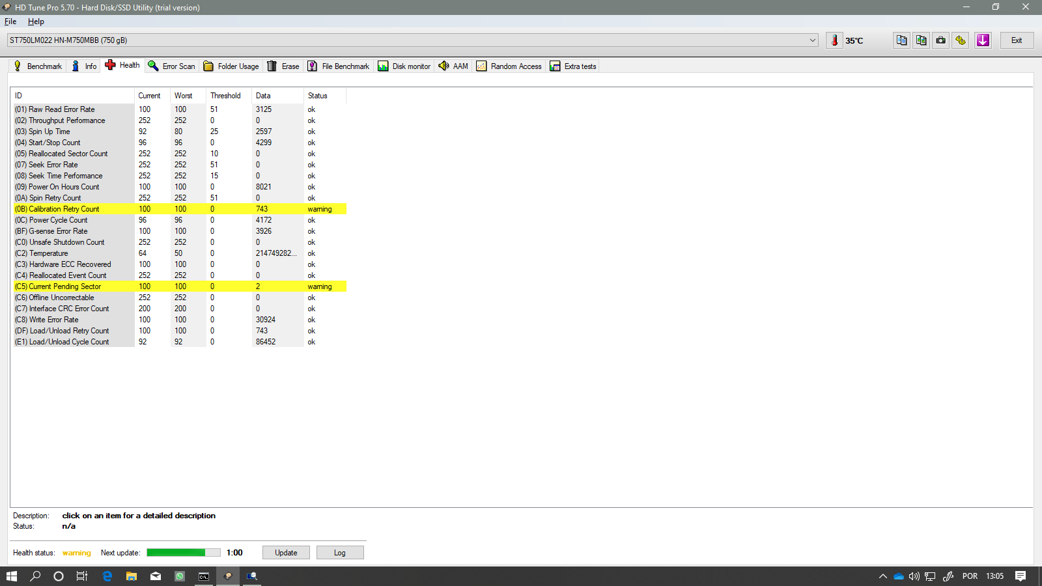Select the Spin Up Time row

pyautogui.click(x=180, y=132)
